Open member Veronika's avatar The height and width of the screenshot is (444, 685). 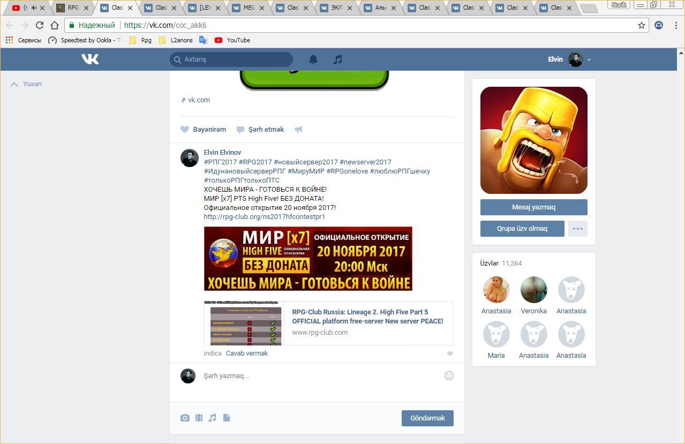point(533,290)
